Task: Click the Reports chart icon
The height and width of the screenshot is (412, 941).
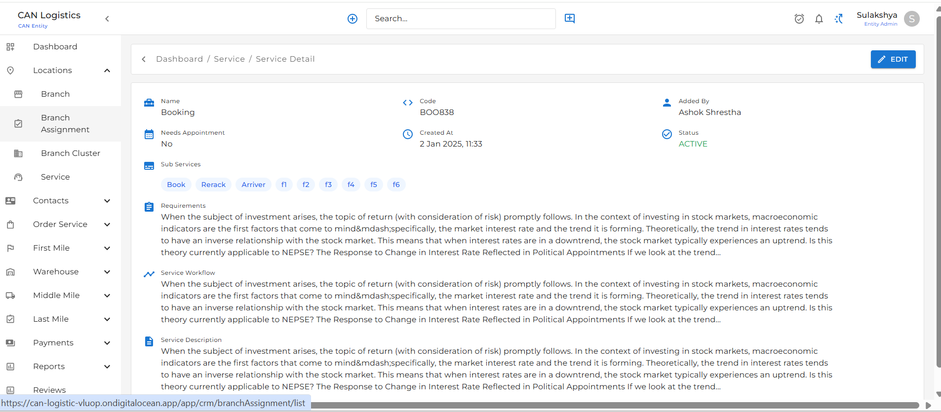Action: tap(10, 367)
